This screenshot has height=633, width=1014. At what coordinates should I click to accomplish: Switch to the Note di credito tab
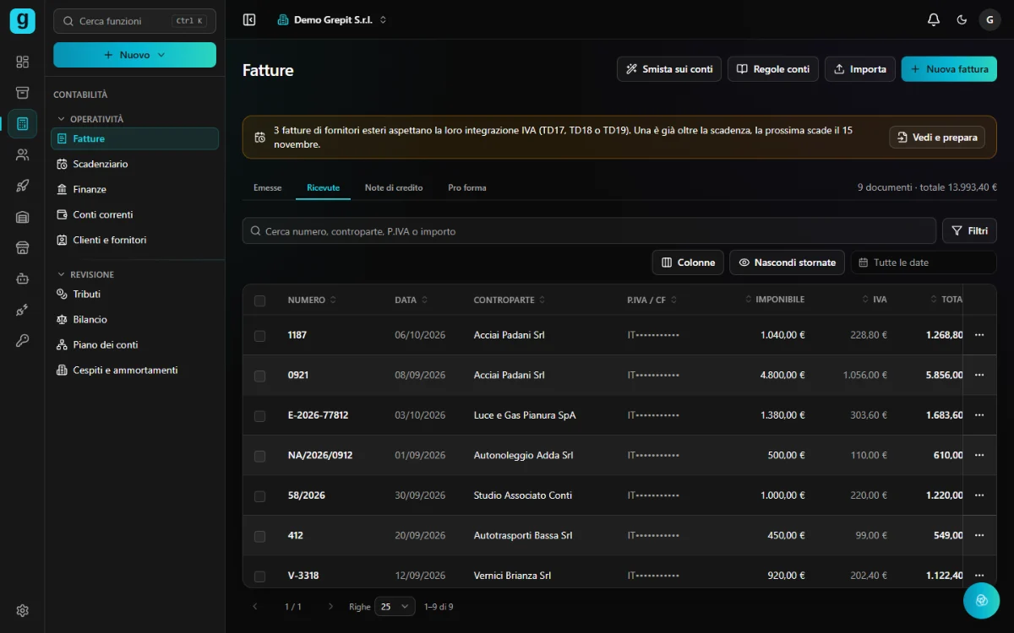[394, 187]
